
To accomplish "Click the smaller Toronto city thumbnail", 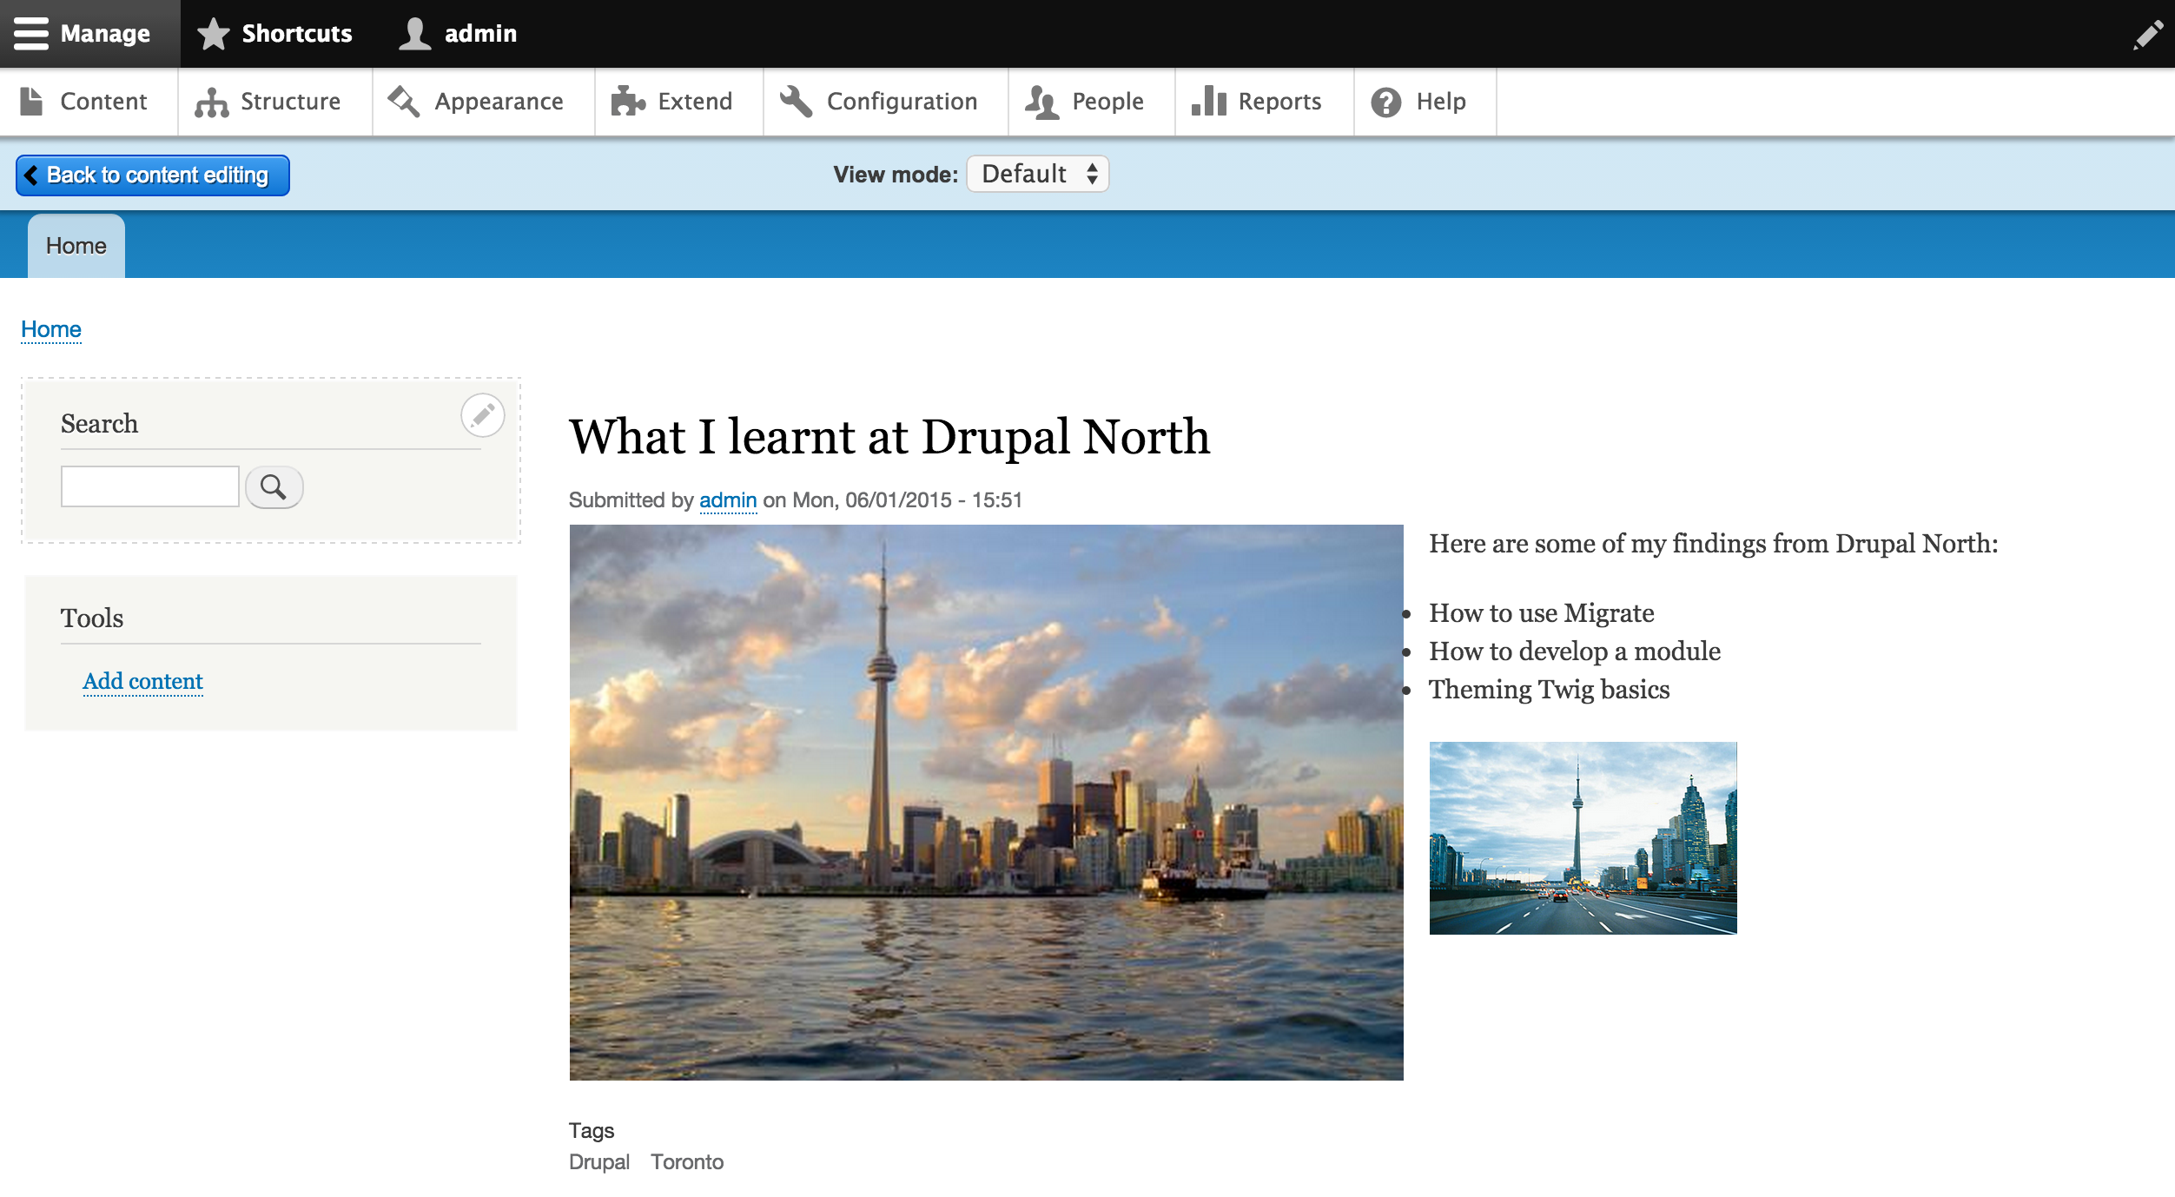I will pos(1583,837).
